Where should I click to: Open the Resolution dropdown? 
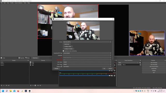pyautogui.click(x=87, y=55)
